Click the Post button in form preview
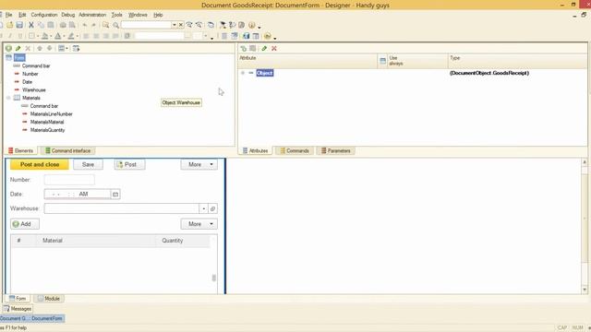Screen dimensions: 591x332 click(129, 164)
